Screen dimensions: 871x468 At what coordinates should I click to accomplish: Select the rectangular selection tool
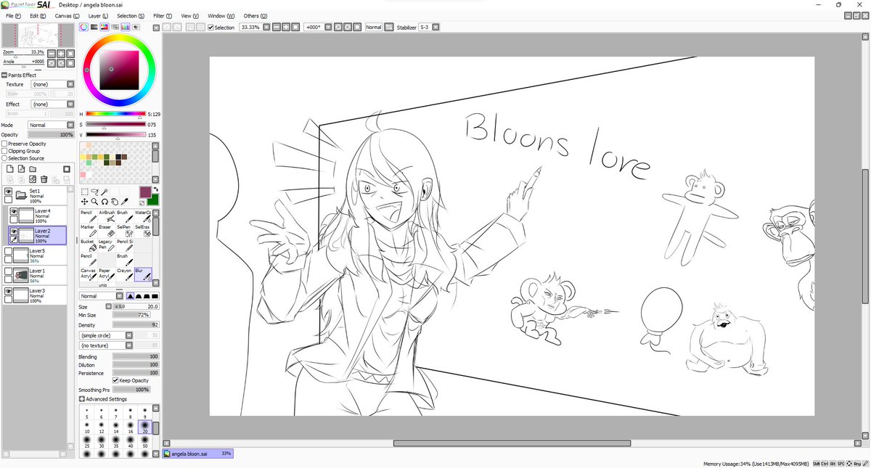(85, 192)
